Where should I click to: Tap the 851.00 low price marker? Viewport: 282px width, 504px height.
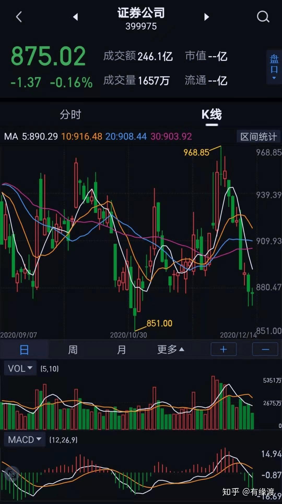coord(159,323)
